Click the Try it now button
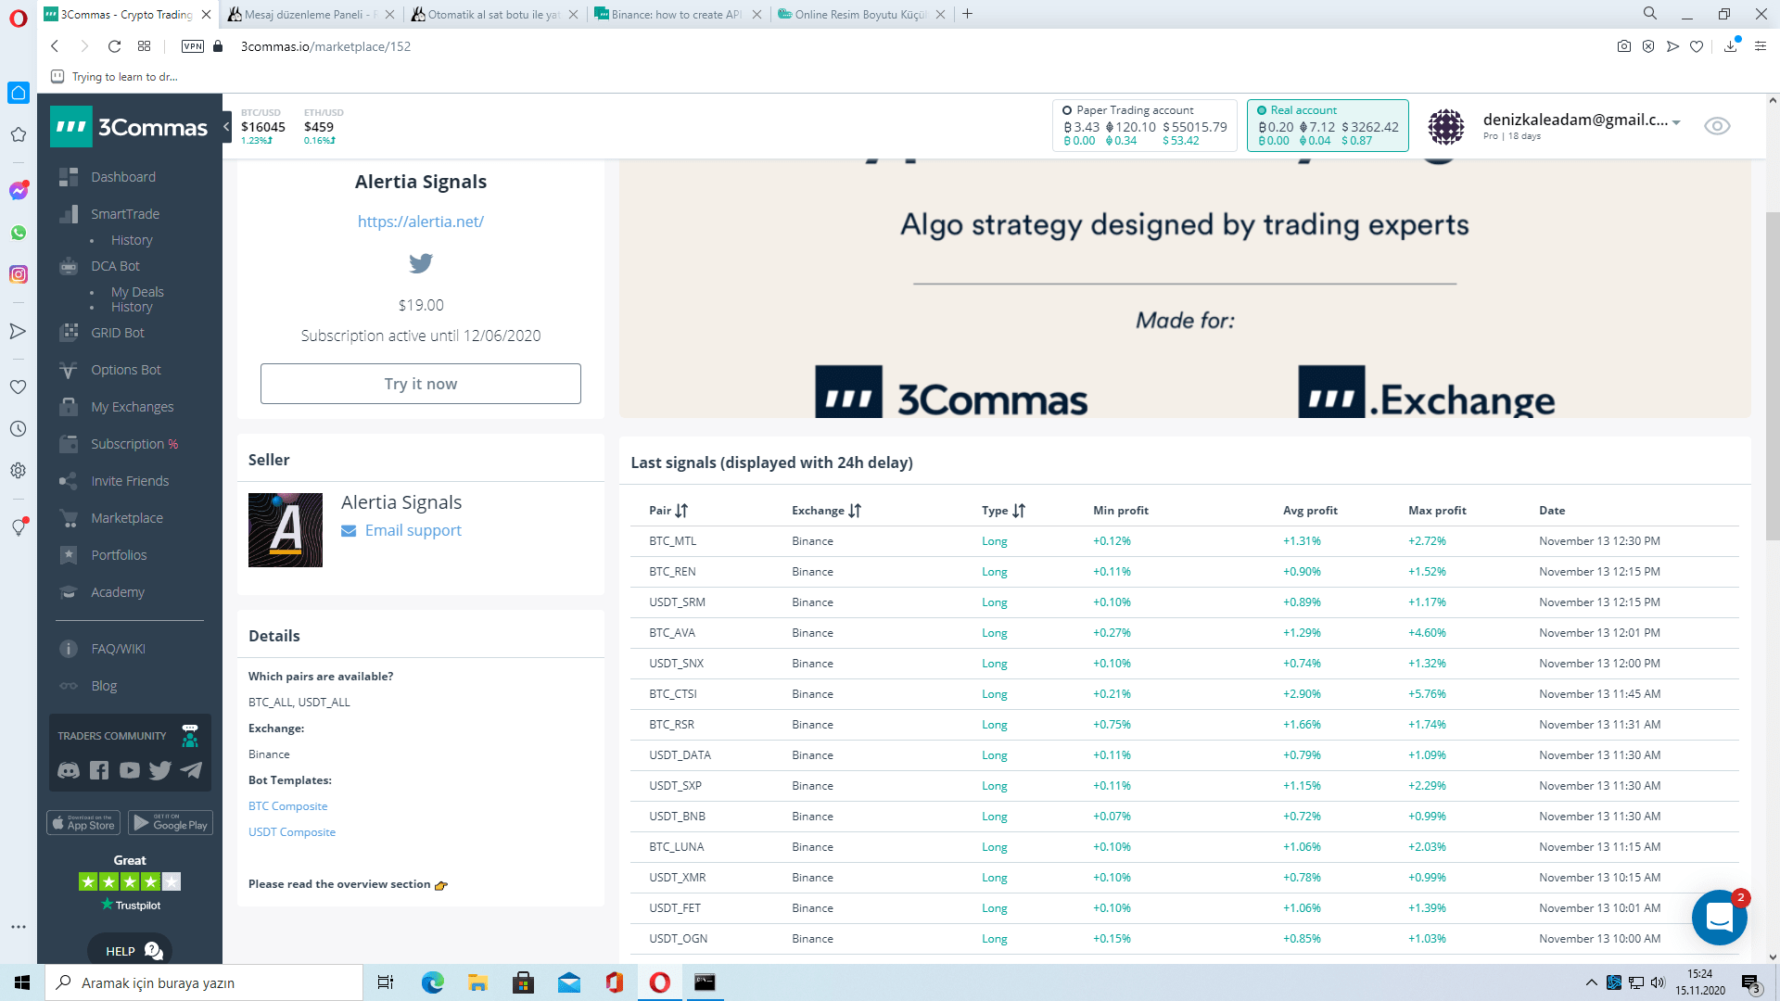This screenshot has width=1780, height=1001. tap(421, 384)
